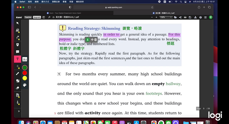The height and width of the screenshot is (124, 229).
Task: Open Safari privacy report shield
Action: coord(70,7)
